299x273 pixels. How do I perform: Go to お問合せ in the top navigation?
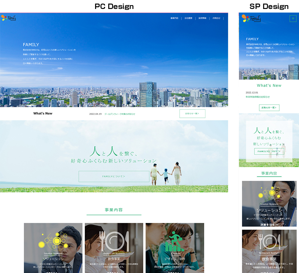(216, 18)
